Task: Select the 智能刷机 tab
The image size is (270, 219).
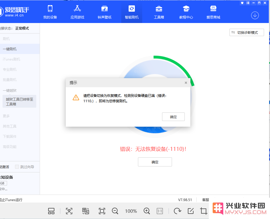Action: pos(132,12)
